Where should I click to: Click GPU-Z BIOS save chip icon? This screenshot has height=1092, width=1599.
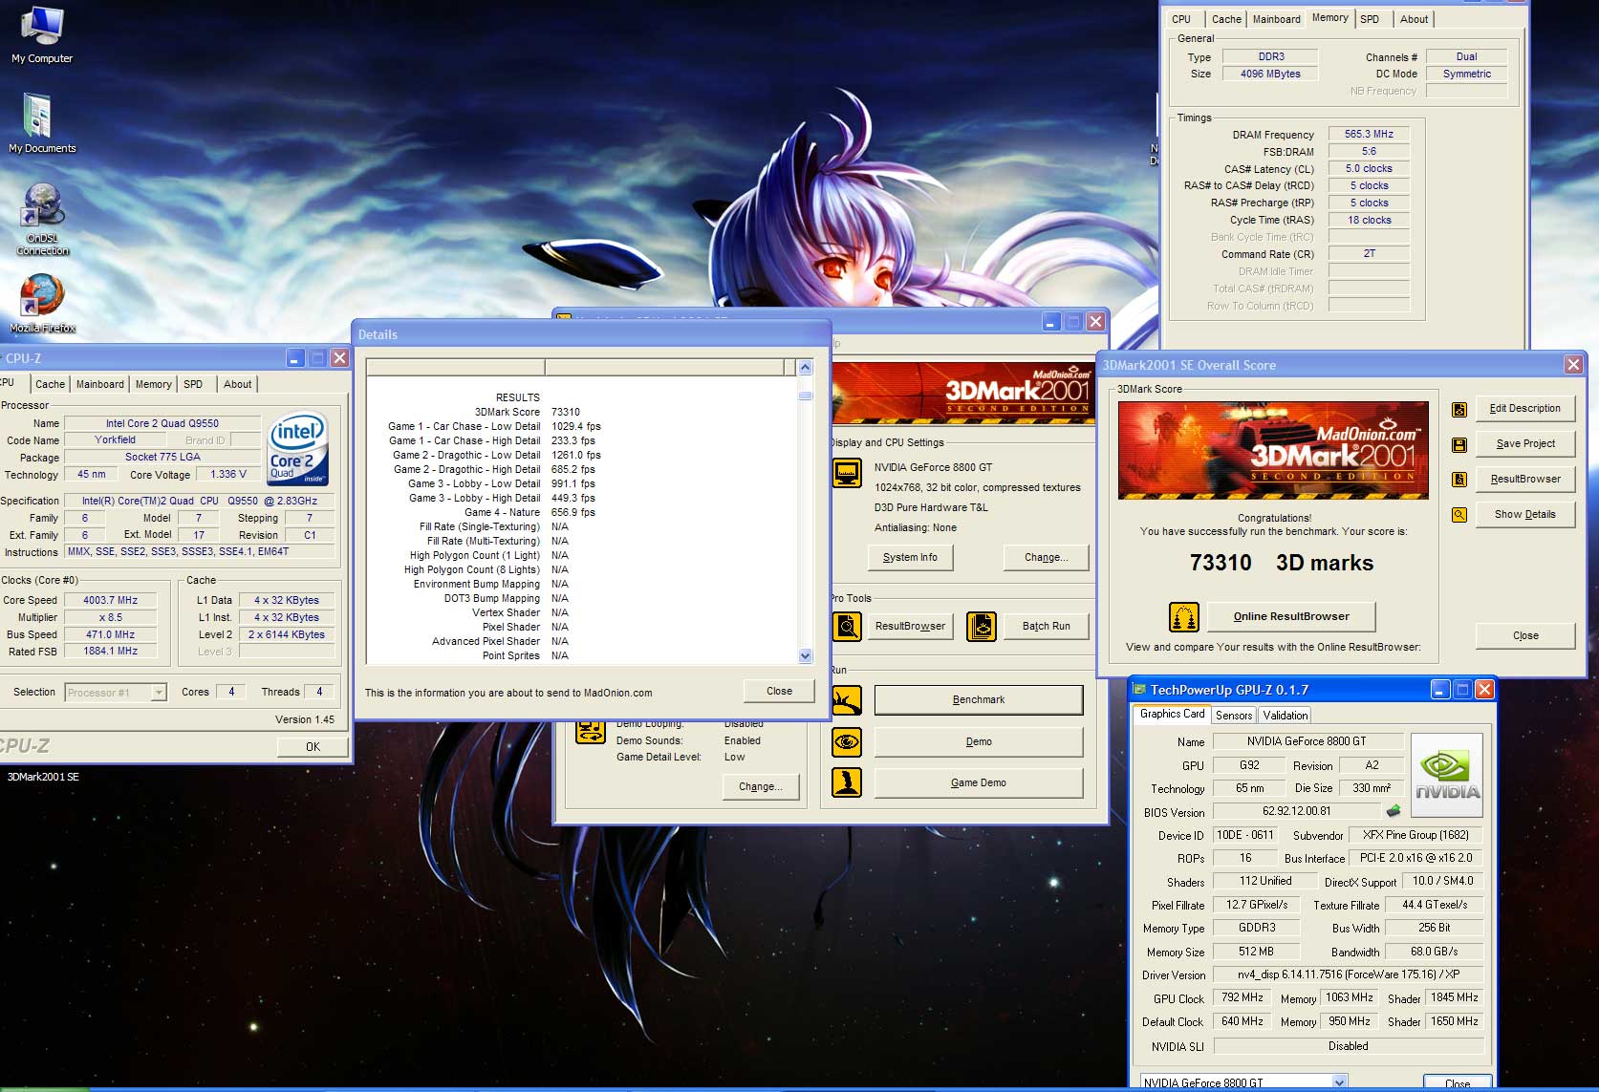pos(1394,811)
